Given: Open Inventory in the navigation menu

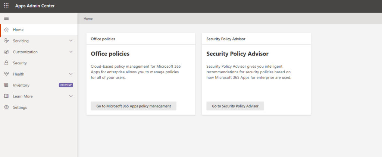Looking at the screenshot, I should click(39, 85).
